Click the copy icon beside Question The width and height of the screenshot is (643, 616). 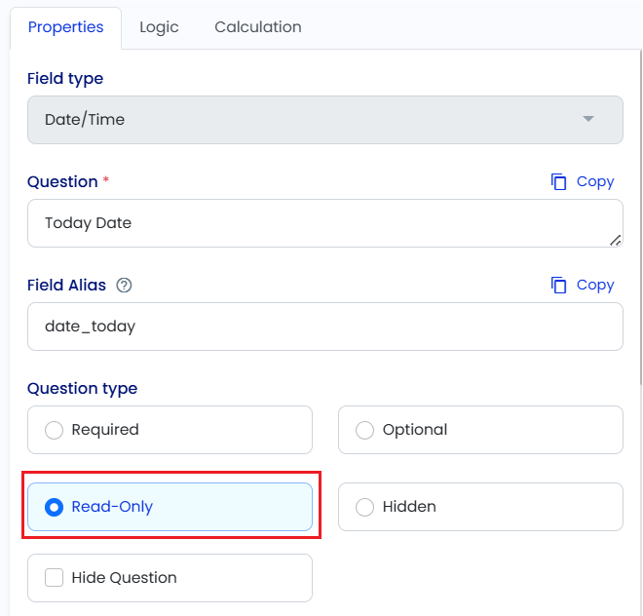[558, 182]
